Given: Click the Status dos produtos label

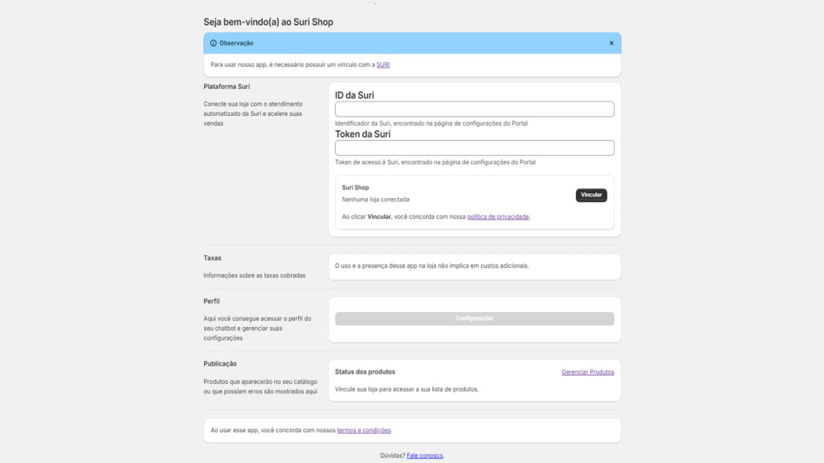Looking at the screenshot, I should coord(365,371).
